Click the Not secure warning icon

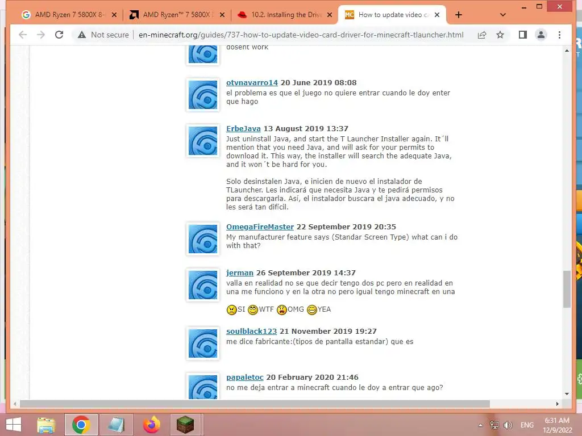coord(82,35)
